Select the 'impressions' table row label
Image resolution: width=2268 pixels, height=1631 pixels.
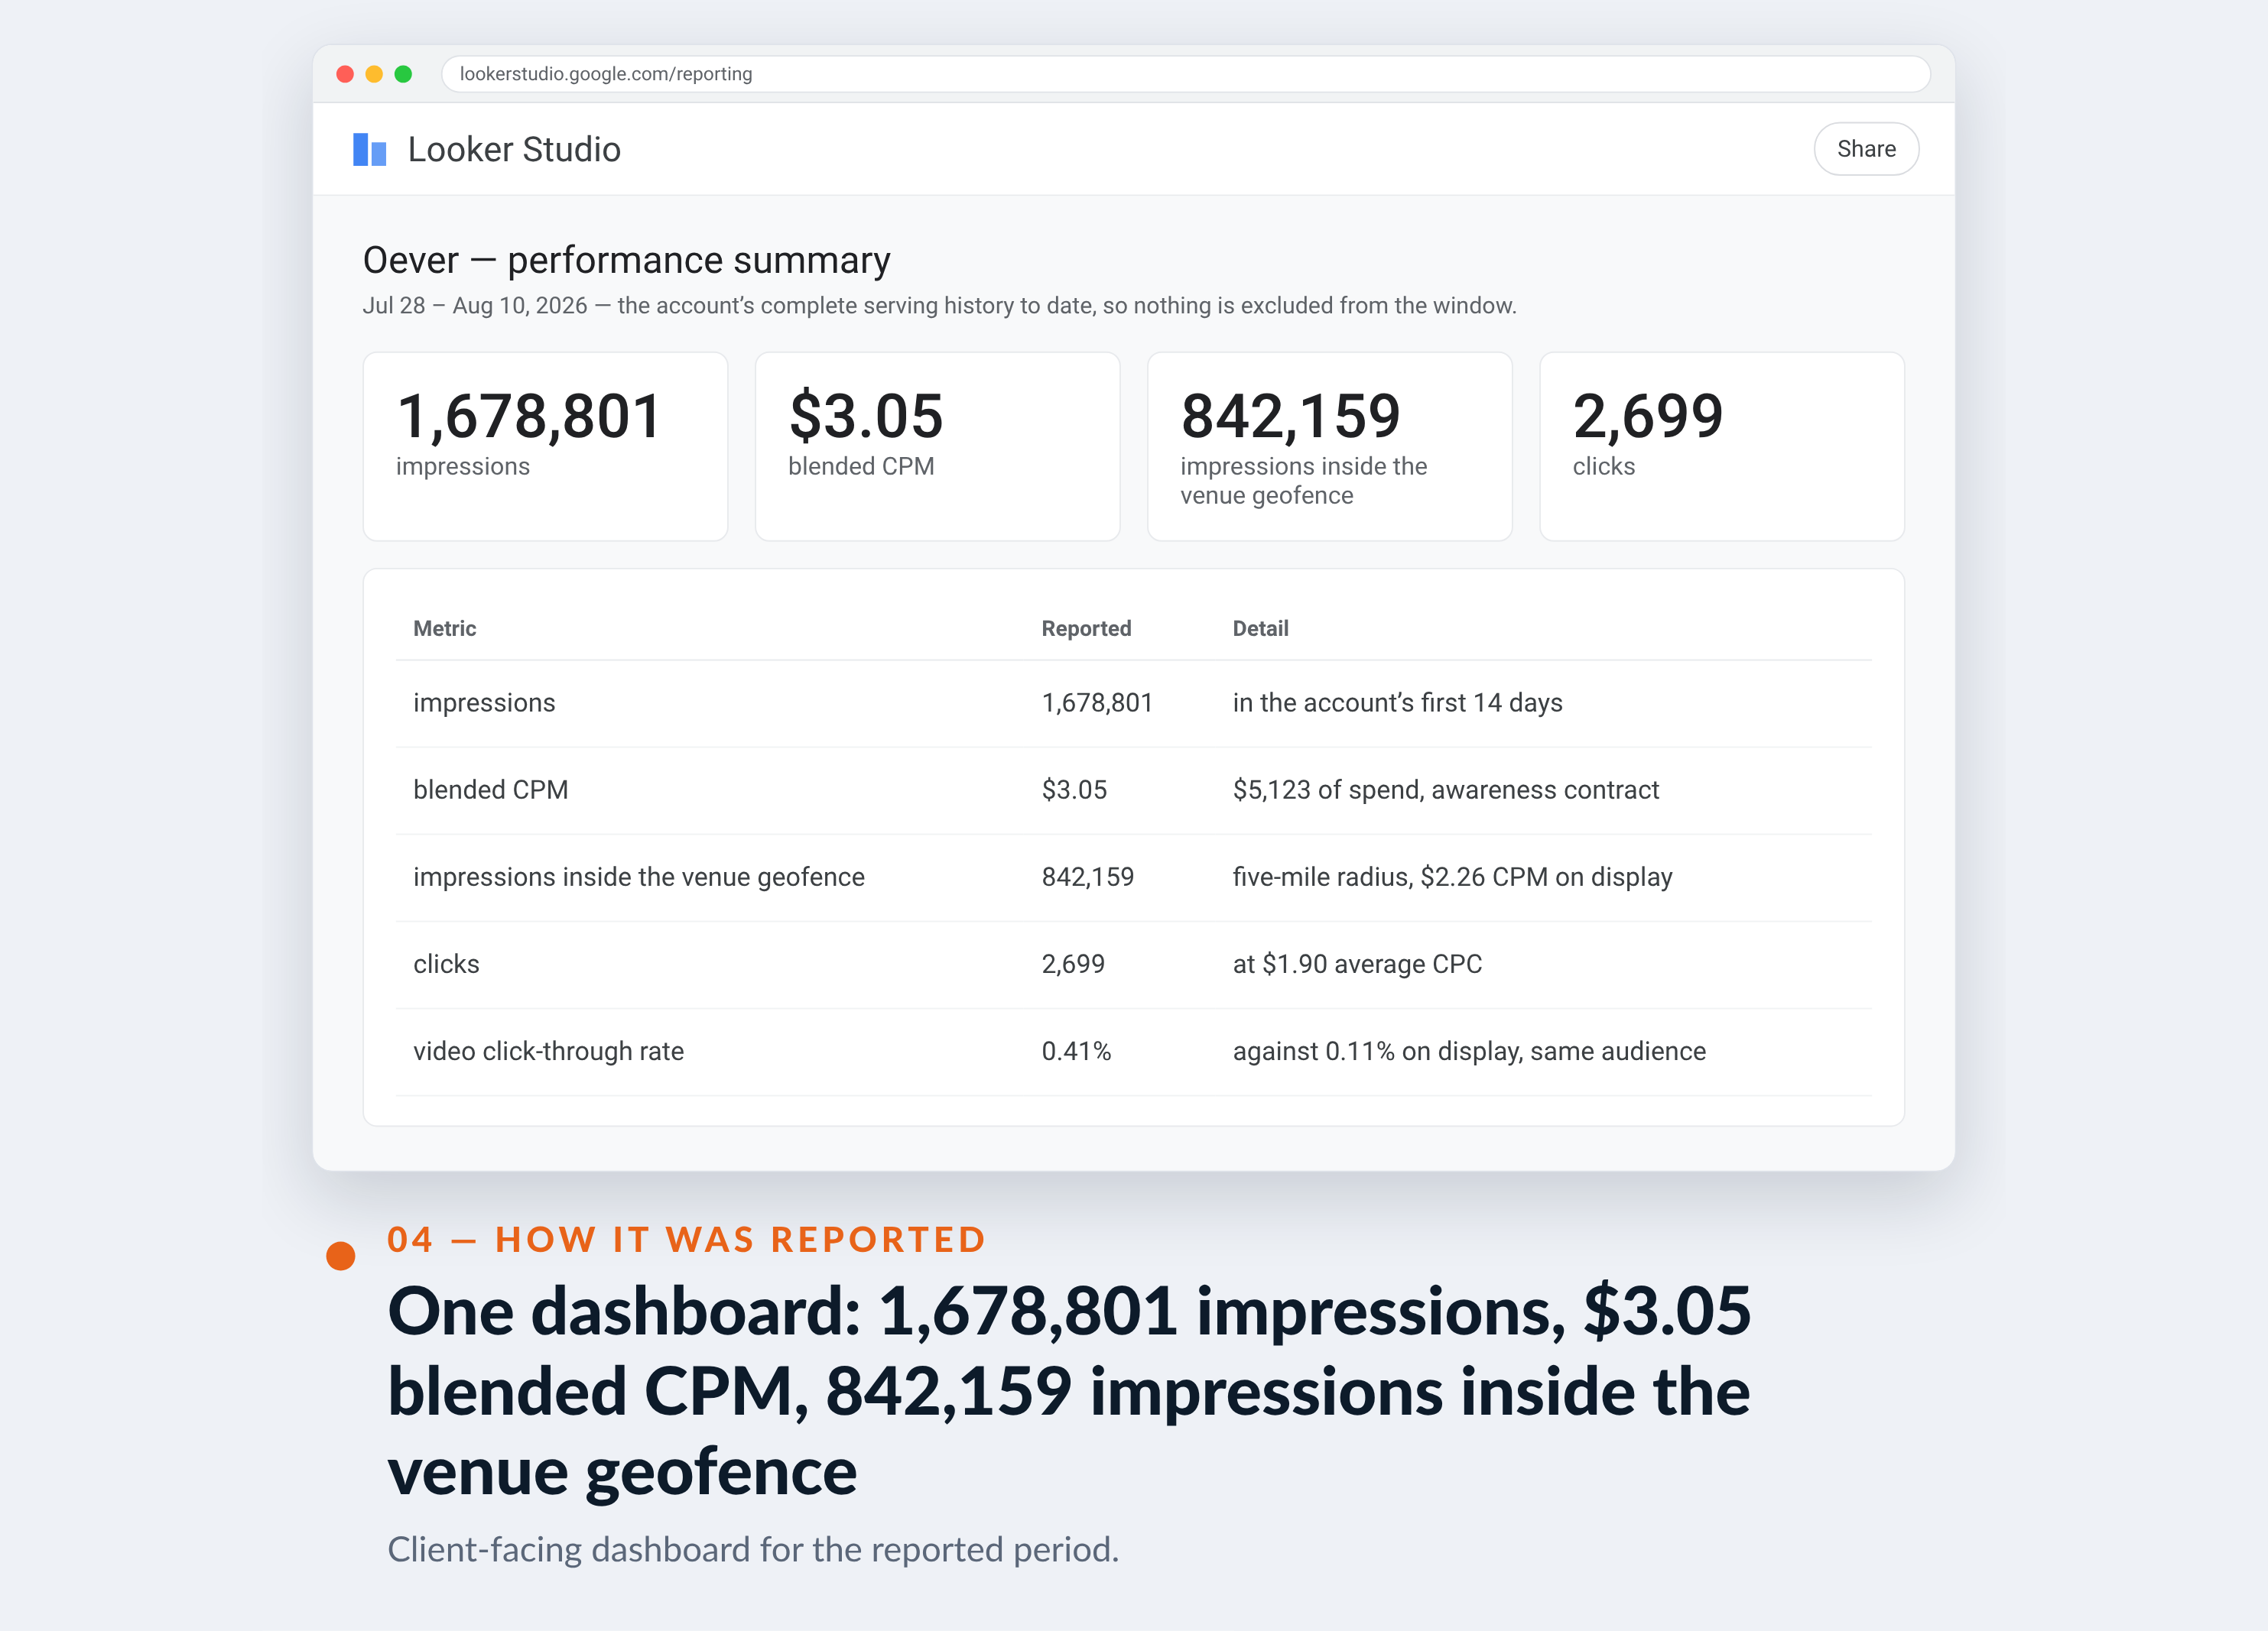[x=484, y=702]
